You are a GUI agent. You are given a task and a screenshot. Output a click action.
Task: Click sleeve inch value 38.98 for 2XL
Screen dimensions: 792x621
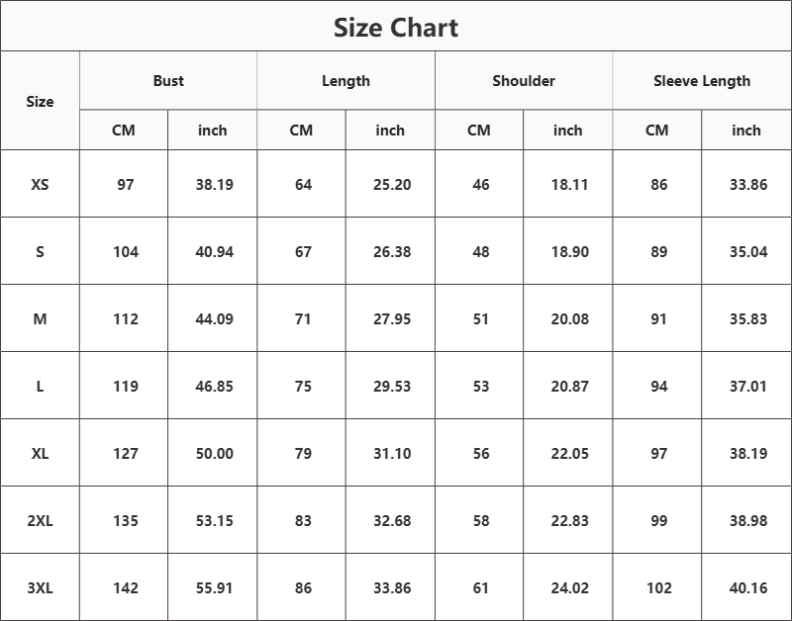(748, 520)
